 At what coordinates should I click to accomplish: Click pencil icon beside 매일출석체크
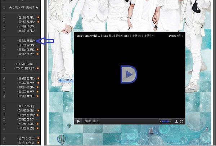(x=4, y=96)
